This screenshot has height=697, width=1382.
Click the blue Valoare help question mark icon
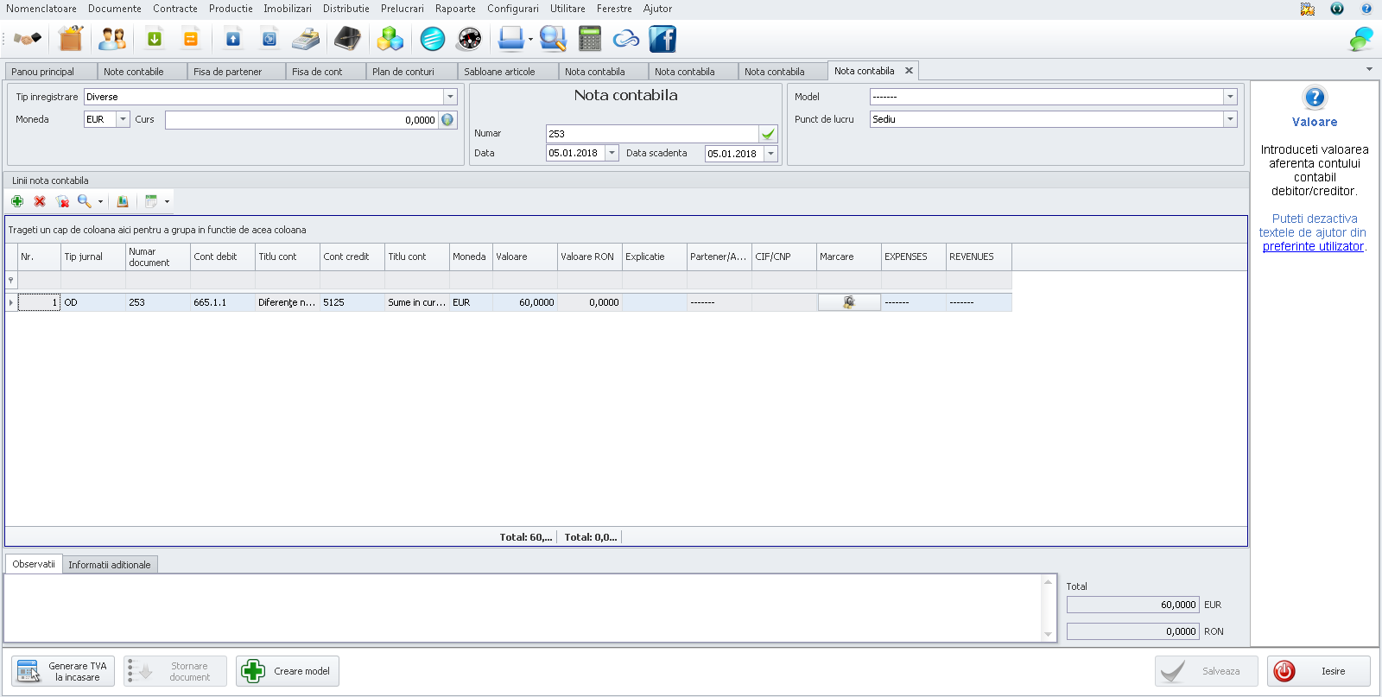point(1315,98)
